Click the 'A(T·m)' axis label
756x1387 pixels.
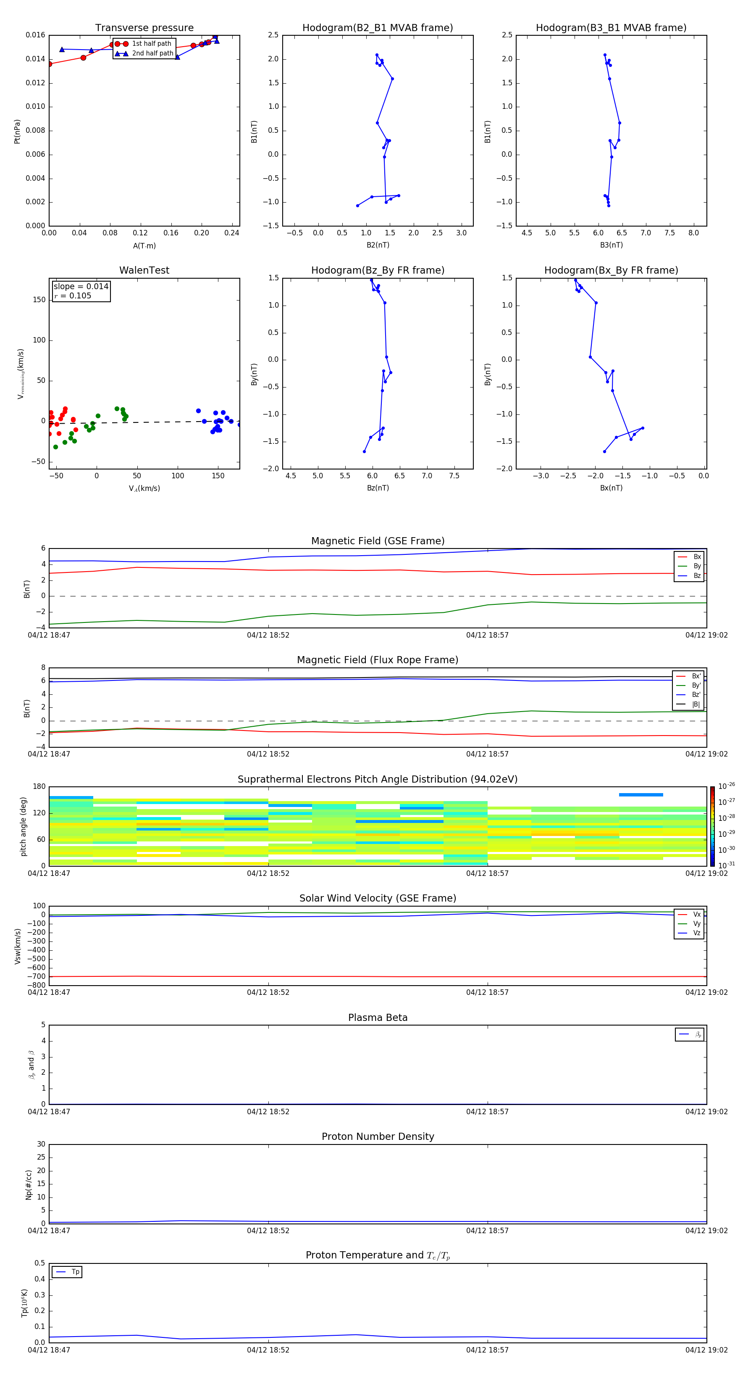(144, 245)
